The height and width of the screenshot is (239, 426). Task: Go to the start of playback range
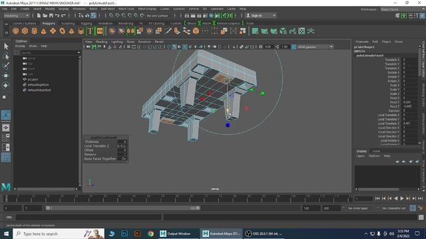(377, 199)
